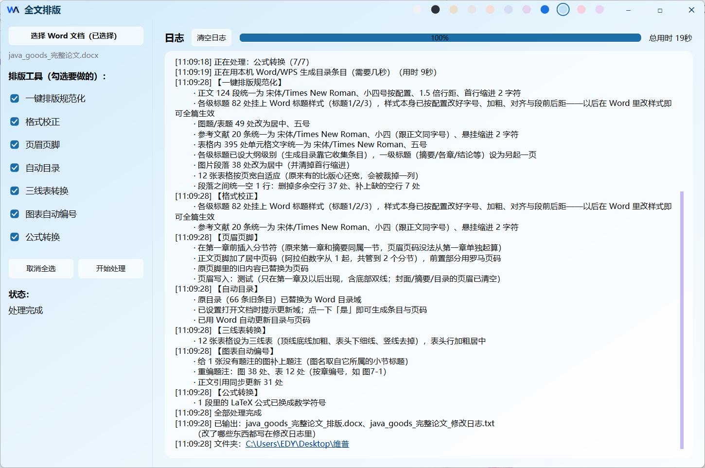Click the 【页眉页脚】 log entry
This screenshot has width=705, height=468.
tap(218, 237)
